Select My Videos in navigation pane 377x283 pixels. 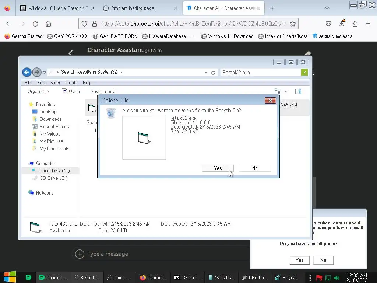pos(50,134)
